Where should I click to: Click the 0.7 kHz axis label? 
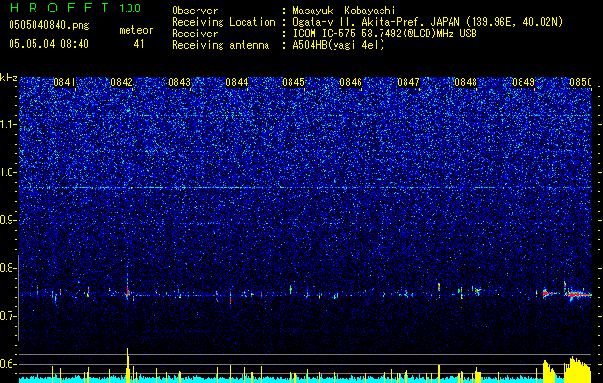(x=9, y=316)
